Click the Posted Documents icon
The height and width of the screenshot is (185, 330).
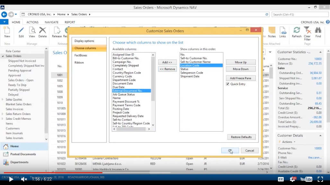click(x=6, y=154)
